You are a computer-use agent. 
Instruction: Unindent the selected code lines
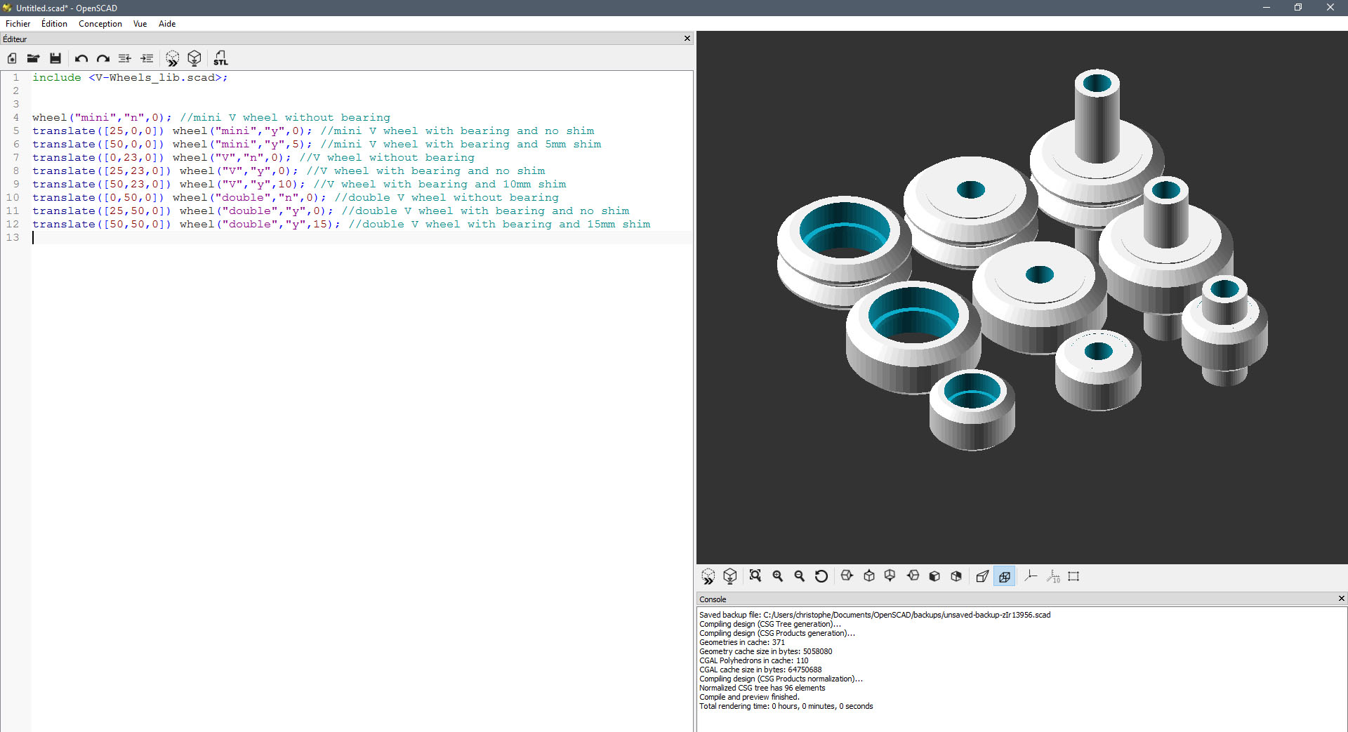(124, 58)
